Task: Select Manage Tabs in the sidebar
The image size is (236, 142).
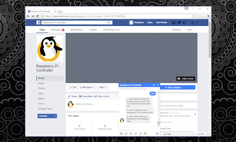Action: pyautogui.click(x=45, y=109)
